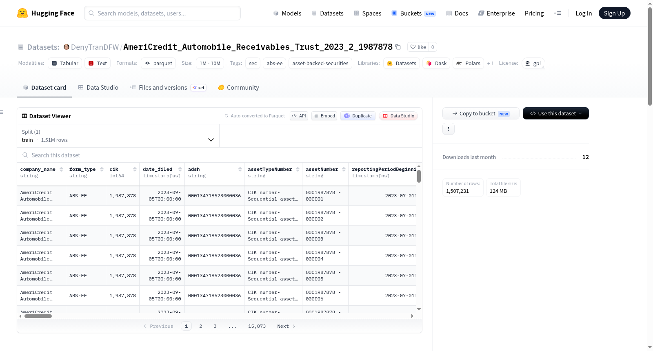The width and height of the screenshot is (653, 351).
Task: Click the abs-ee tag
Action: (x=275, y=63)
